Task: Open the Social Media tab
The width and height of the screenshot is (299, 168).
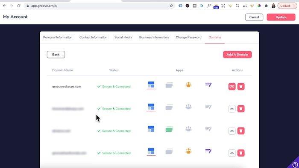Action: (x=123, y=37)
